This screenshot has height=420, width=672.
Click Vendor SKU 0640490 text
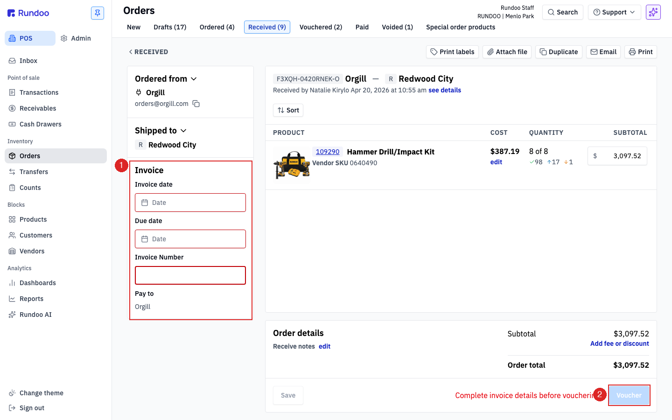[x=344, y=163]
